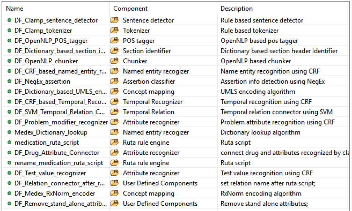Click the folder icon next to Chunker
352x211 pixels.
(x=115, y=61)
